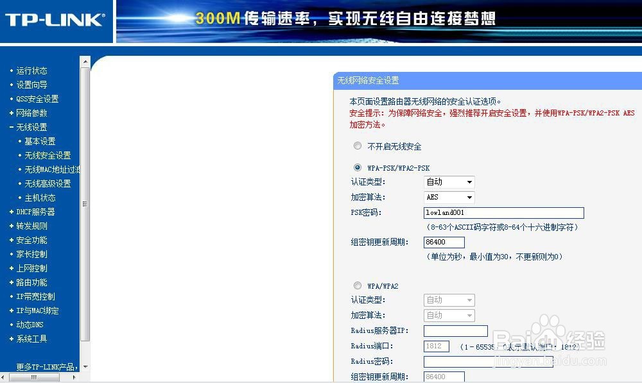The height and width of the screenshot is (383, 642).
Task: Click sidebar horizontal scroll left arrow
Action: [x=3, y=377]
